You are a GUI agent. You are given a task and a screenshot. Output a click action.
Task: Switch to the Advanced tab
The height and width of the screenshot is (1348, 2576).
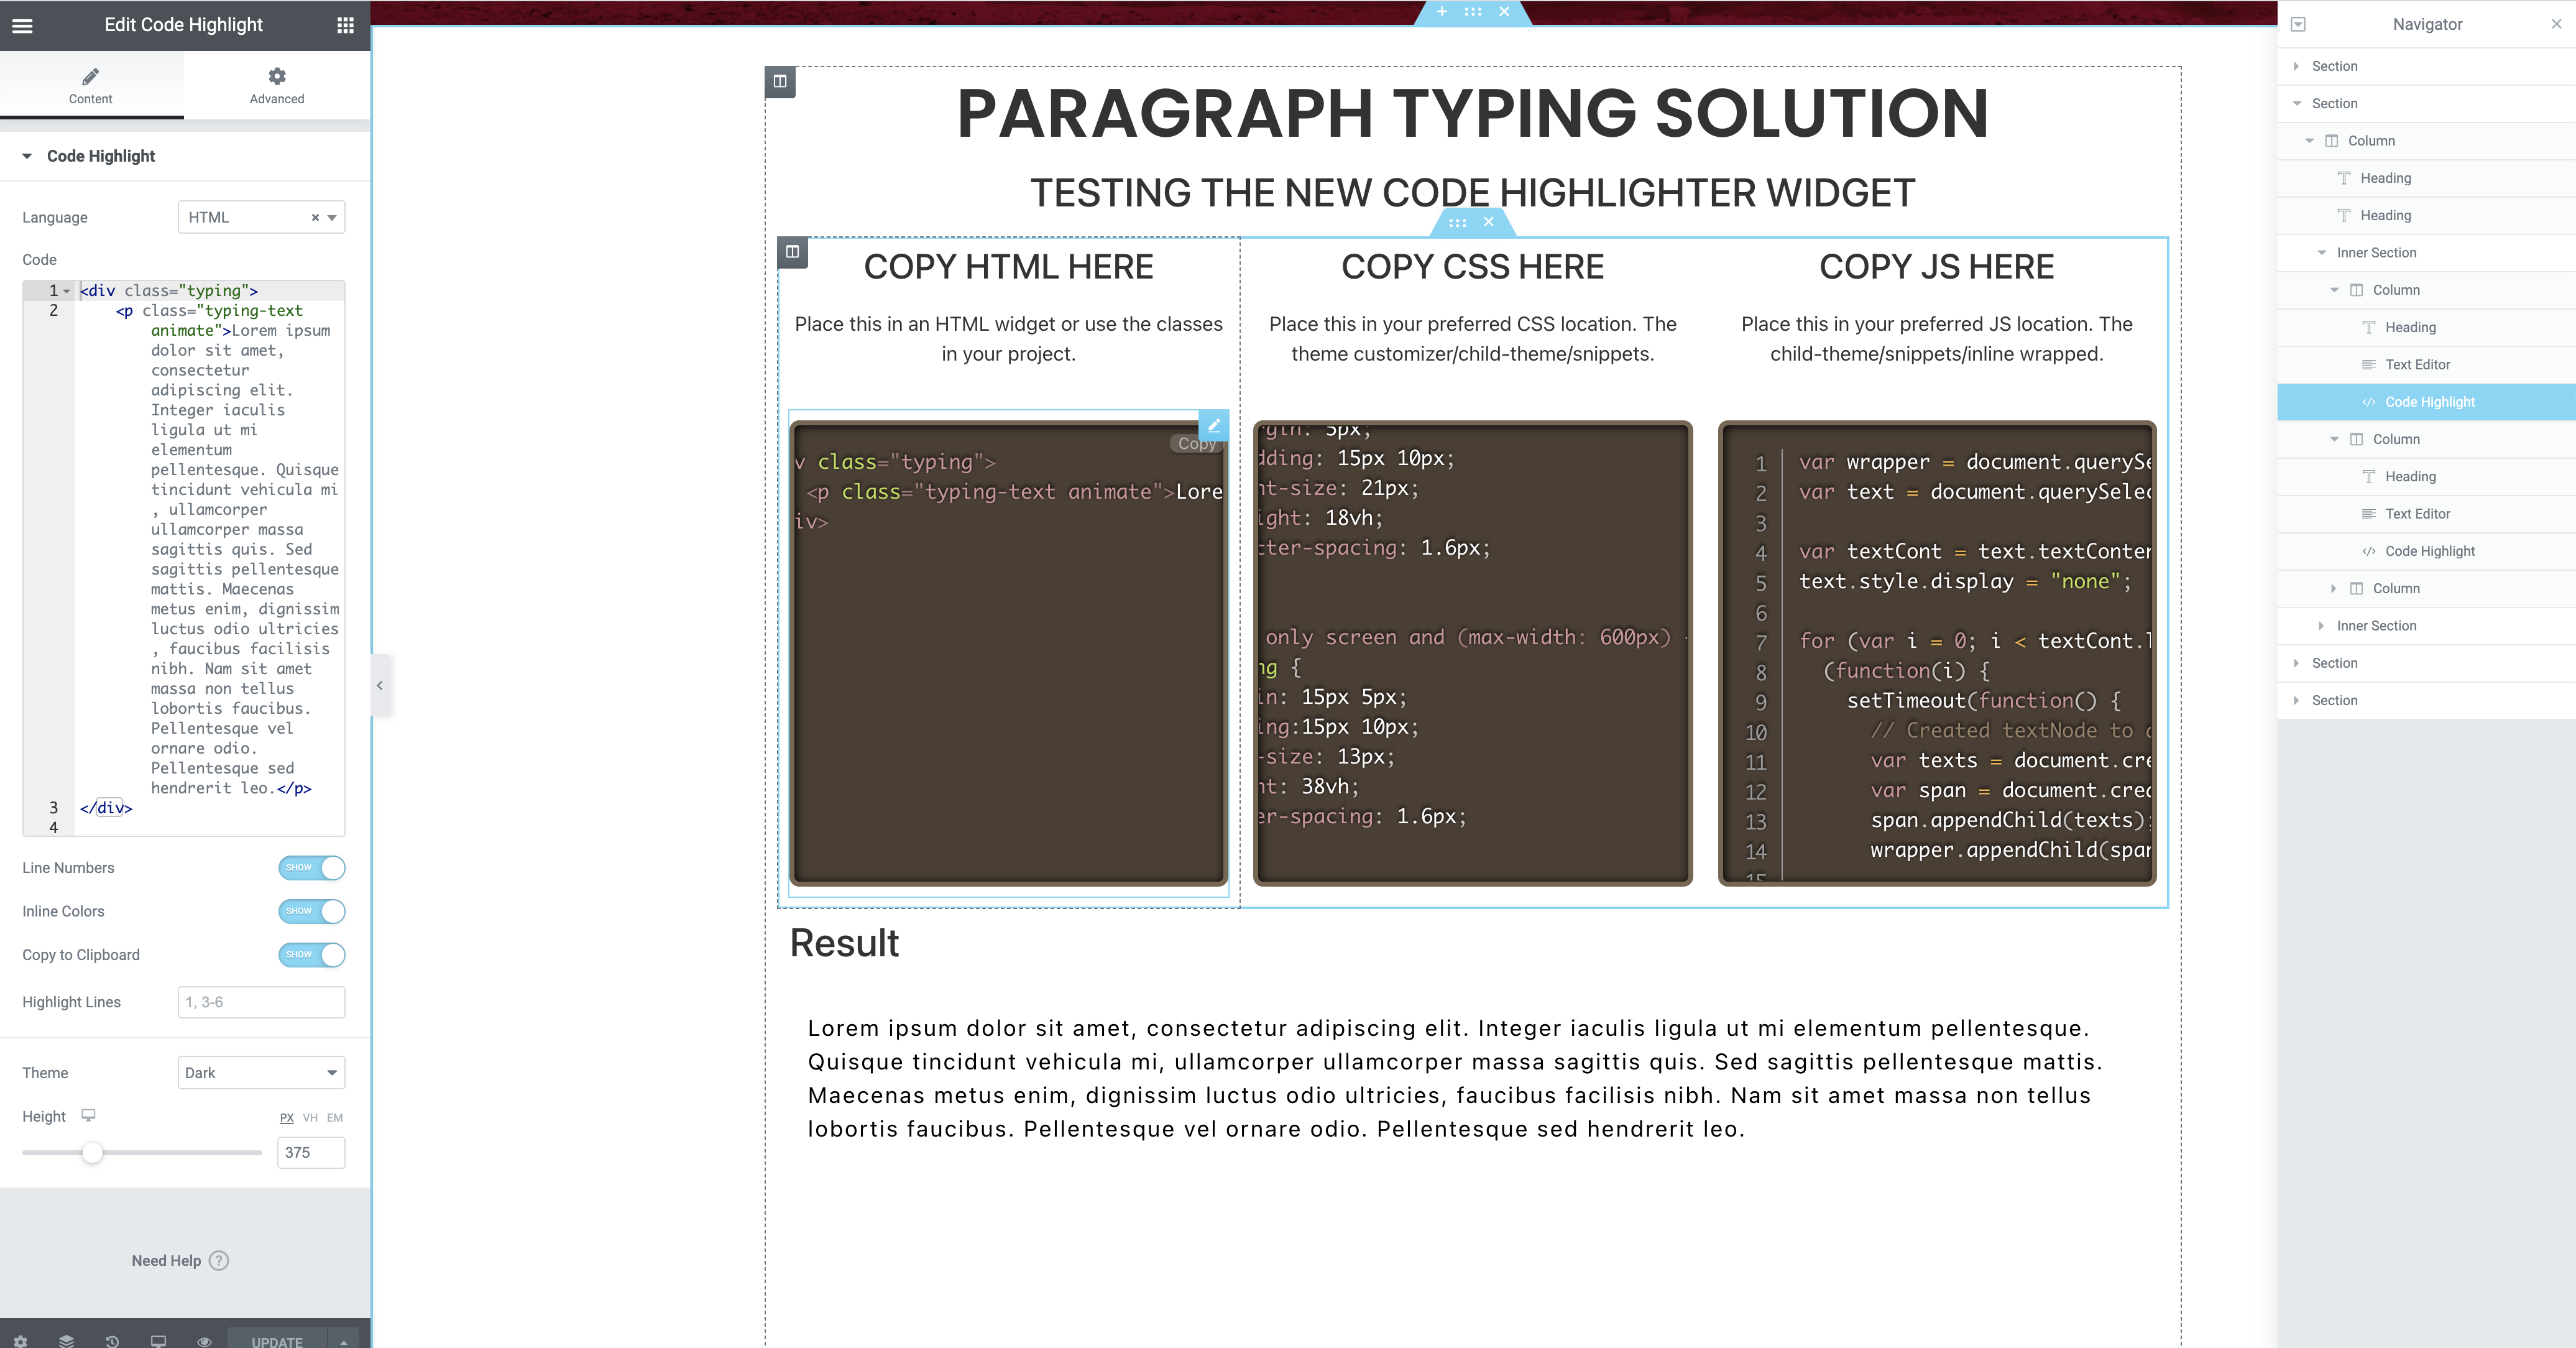pyautogui.click(x=277, y=85)
